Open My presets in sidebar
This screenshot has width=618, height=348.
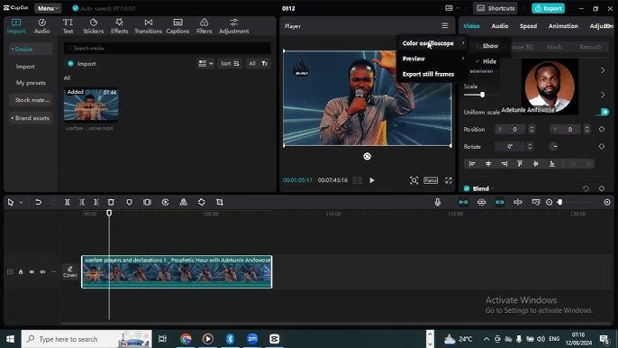(31, 83)
